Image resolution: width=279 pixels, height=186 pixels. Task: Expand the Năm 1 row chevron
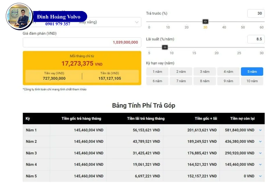pyautogui.click(x=260, y=130)
